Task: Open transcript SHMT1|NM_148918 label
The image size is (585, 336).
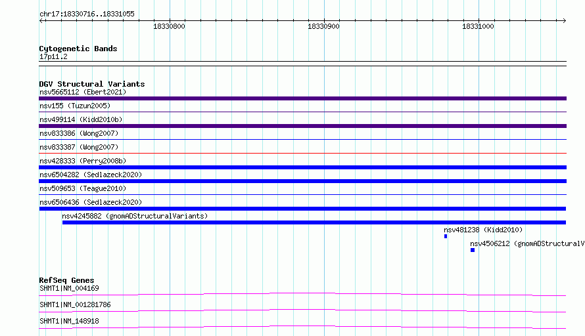Action: click(x=69, y=321)
